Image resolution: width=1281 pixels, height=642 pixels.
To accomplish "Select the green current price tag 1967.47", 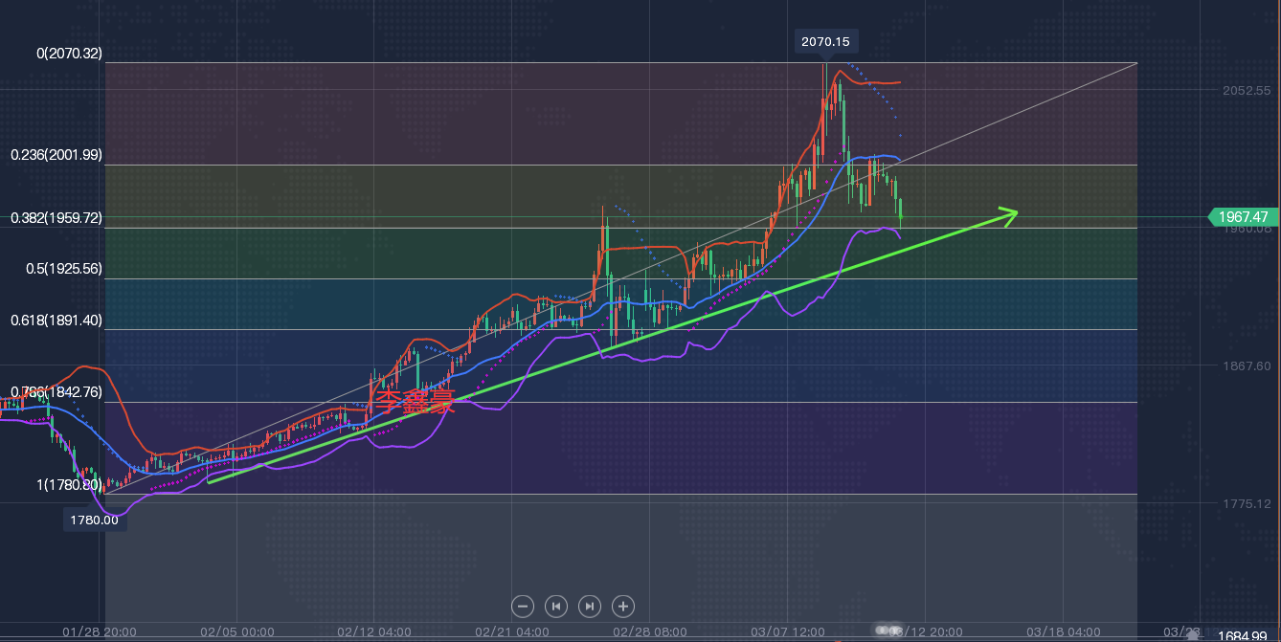I will (1244, 217).
